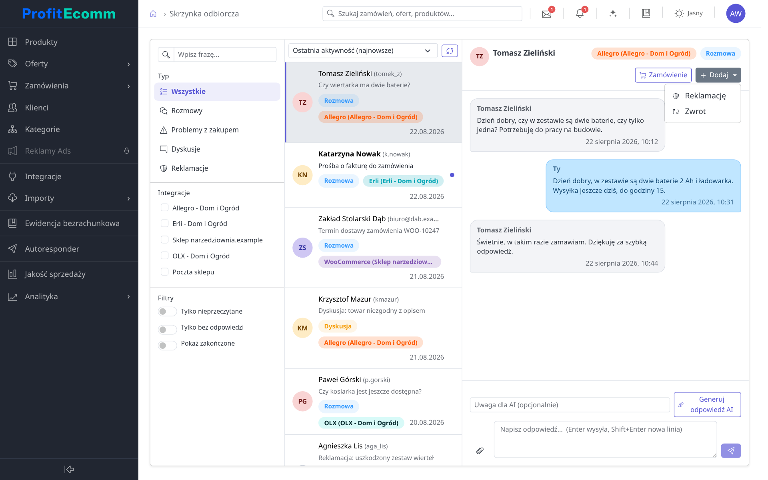
Task: Filter by Rozmowy type
Action: (x=217, y=111)
